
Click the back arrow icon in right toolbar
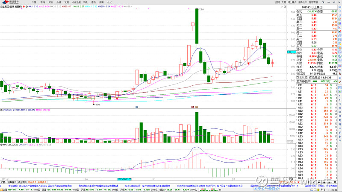(340, 7)
